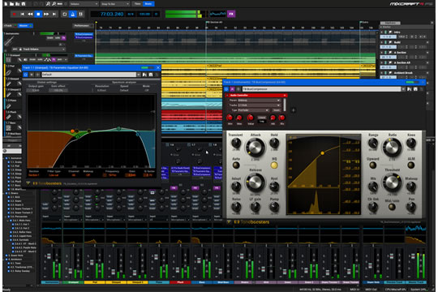This screenshot has height=292, width=438.
Task: Click the Makeup knob on the compressor
Action: tap(411, 187)
